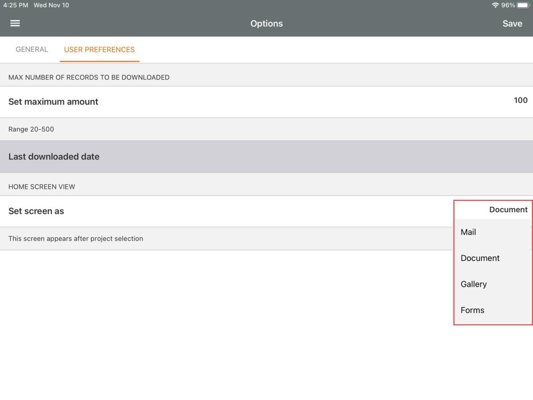Pick the non-bold Document option in the list

pos(480,258)
